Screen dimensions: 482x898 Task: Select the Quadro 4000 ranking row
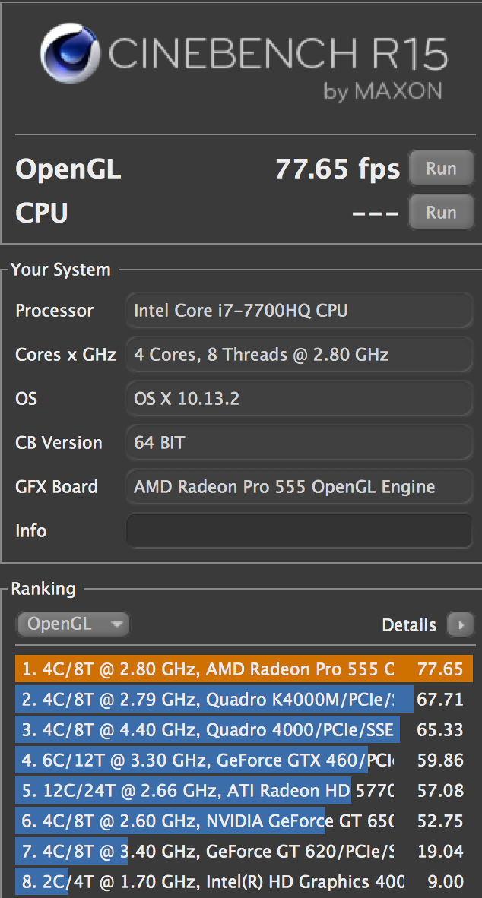(x=243, y=730)
